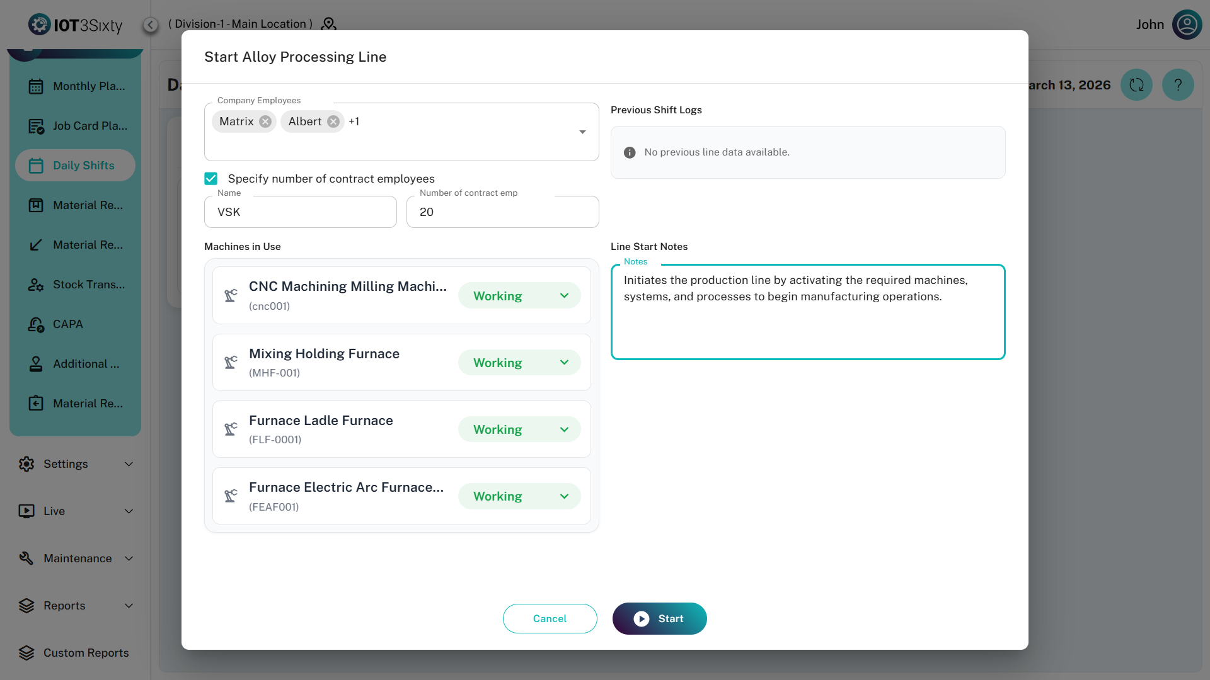Viewport: 1210px width, 680px height.
Task: Open Company Employees dropdown arrow
Action: 582,132
